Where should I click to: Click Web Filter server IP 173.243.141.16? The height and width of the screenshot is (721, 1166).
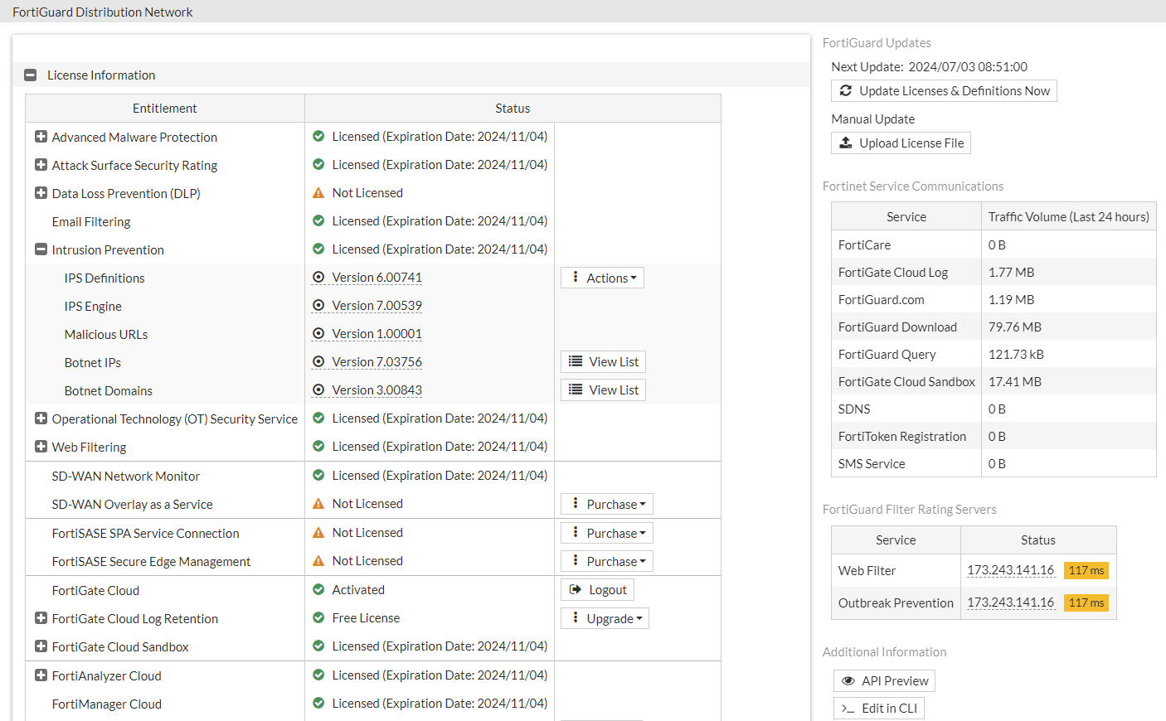(1010, 570)
